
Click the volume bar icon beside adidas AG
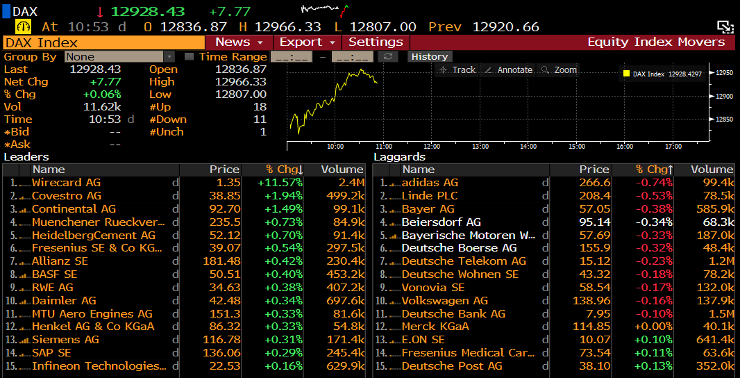pyautogui.click(x=394, y=183)
